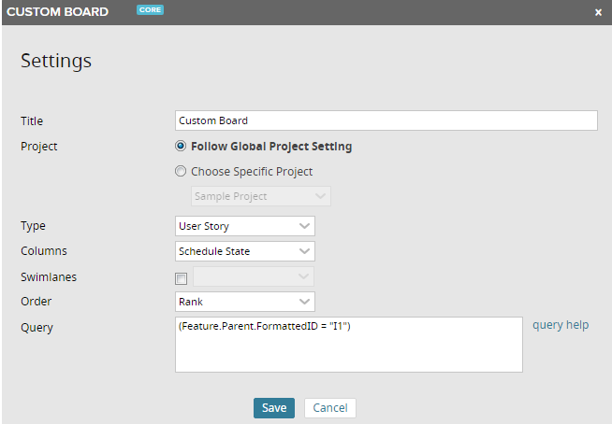The width and height of the screenshot is (612, 424).
Task: Click the Order dropdown arrow chevron
Action: pos(304,302)
